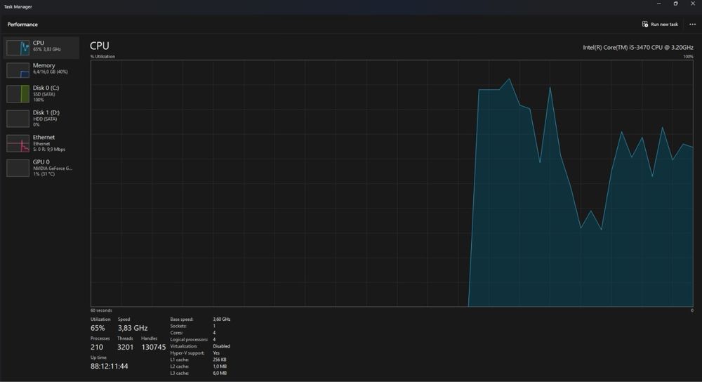Minimize the Task Manager window
This screenshot has width=702, height=382.
[658, 4]
